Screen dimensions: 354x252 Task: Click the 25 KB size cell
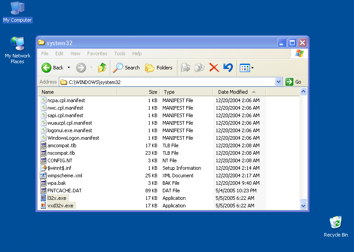point(151,176)
